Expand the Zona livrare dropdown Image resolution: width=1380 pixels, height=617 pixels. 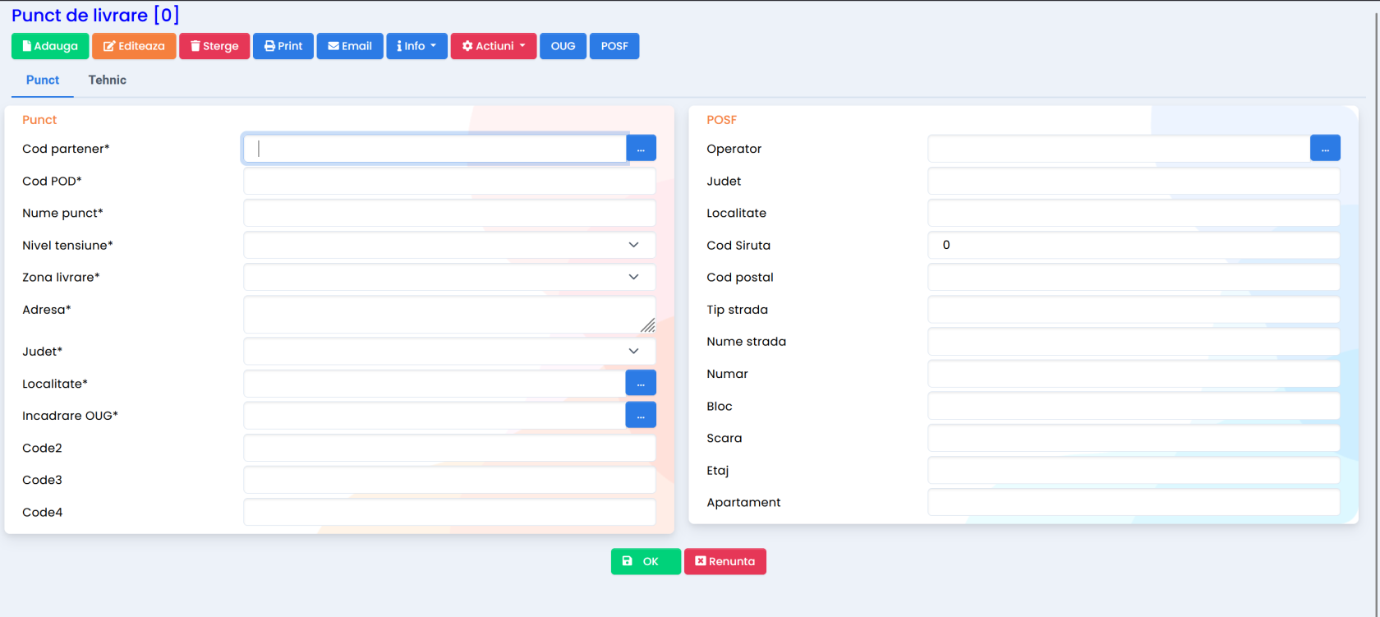click(449, 277)
